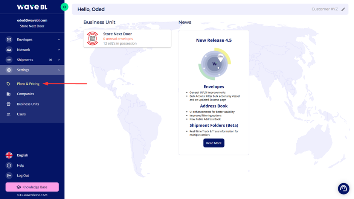Open Plans & Pricing settings
The height and width of the screenshot is (199, 354).
[x=28, y=84]
